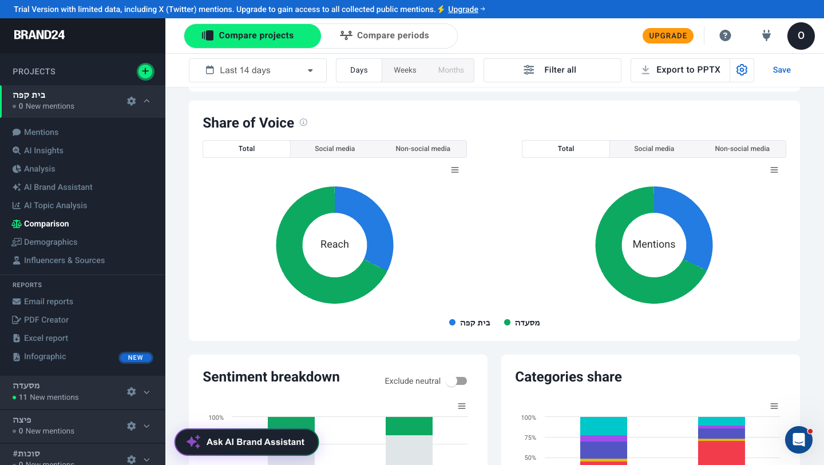Viewport: 824px width, 465px height.
Task: Open Sentiment breakdown chart menu
Action: pos(462,406)
